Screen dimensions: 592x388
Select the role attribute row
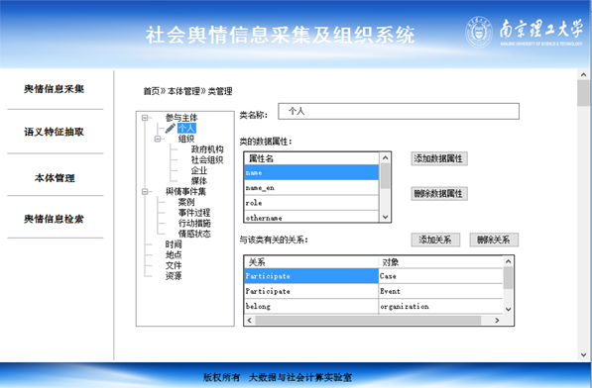pyautogui.click(x=311, y=203)
